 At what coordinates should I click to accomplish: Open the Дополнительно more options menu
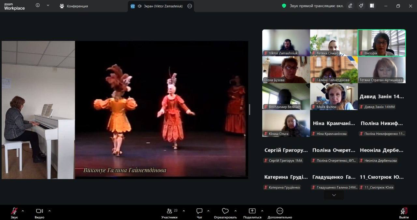pos(280,211)
